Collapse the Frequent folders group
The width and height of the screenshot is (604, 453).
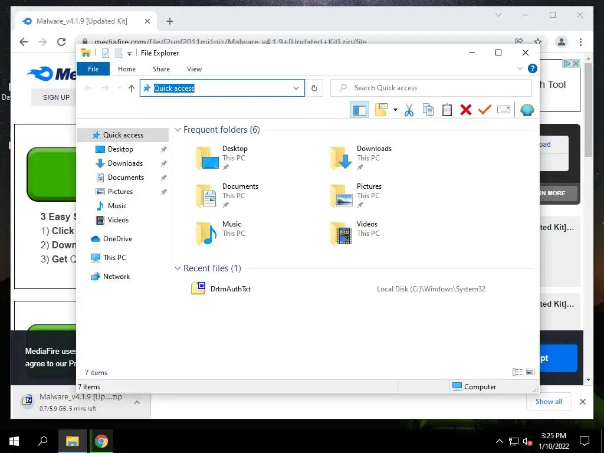[178, 130]
